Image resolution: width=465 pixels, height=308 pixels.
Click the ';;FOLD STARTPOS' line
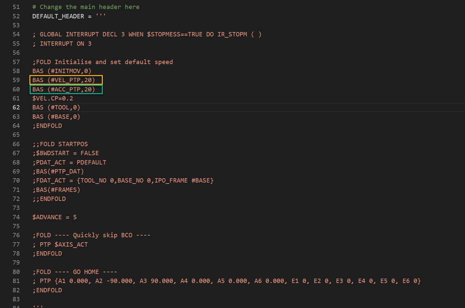[x=60, y=144]
